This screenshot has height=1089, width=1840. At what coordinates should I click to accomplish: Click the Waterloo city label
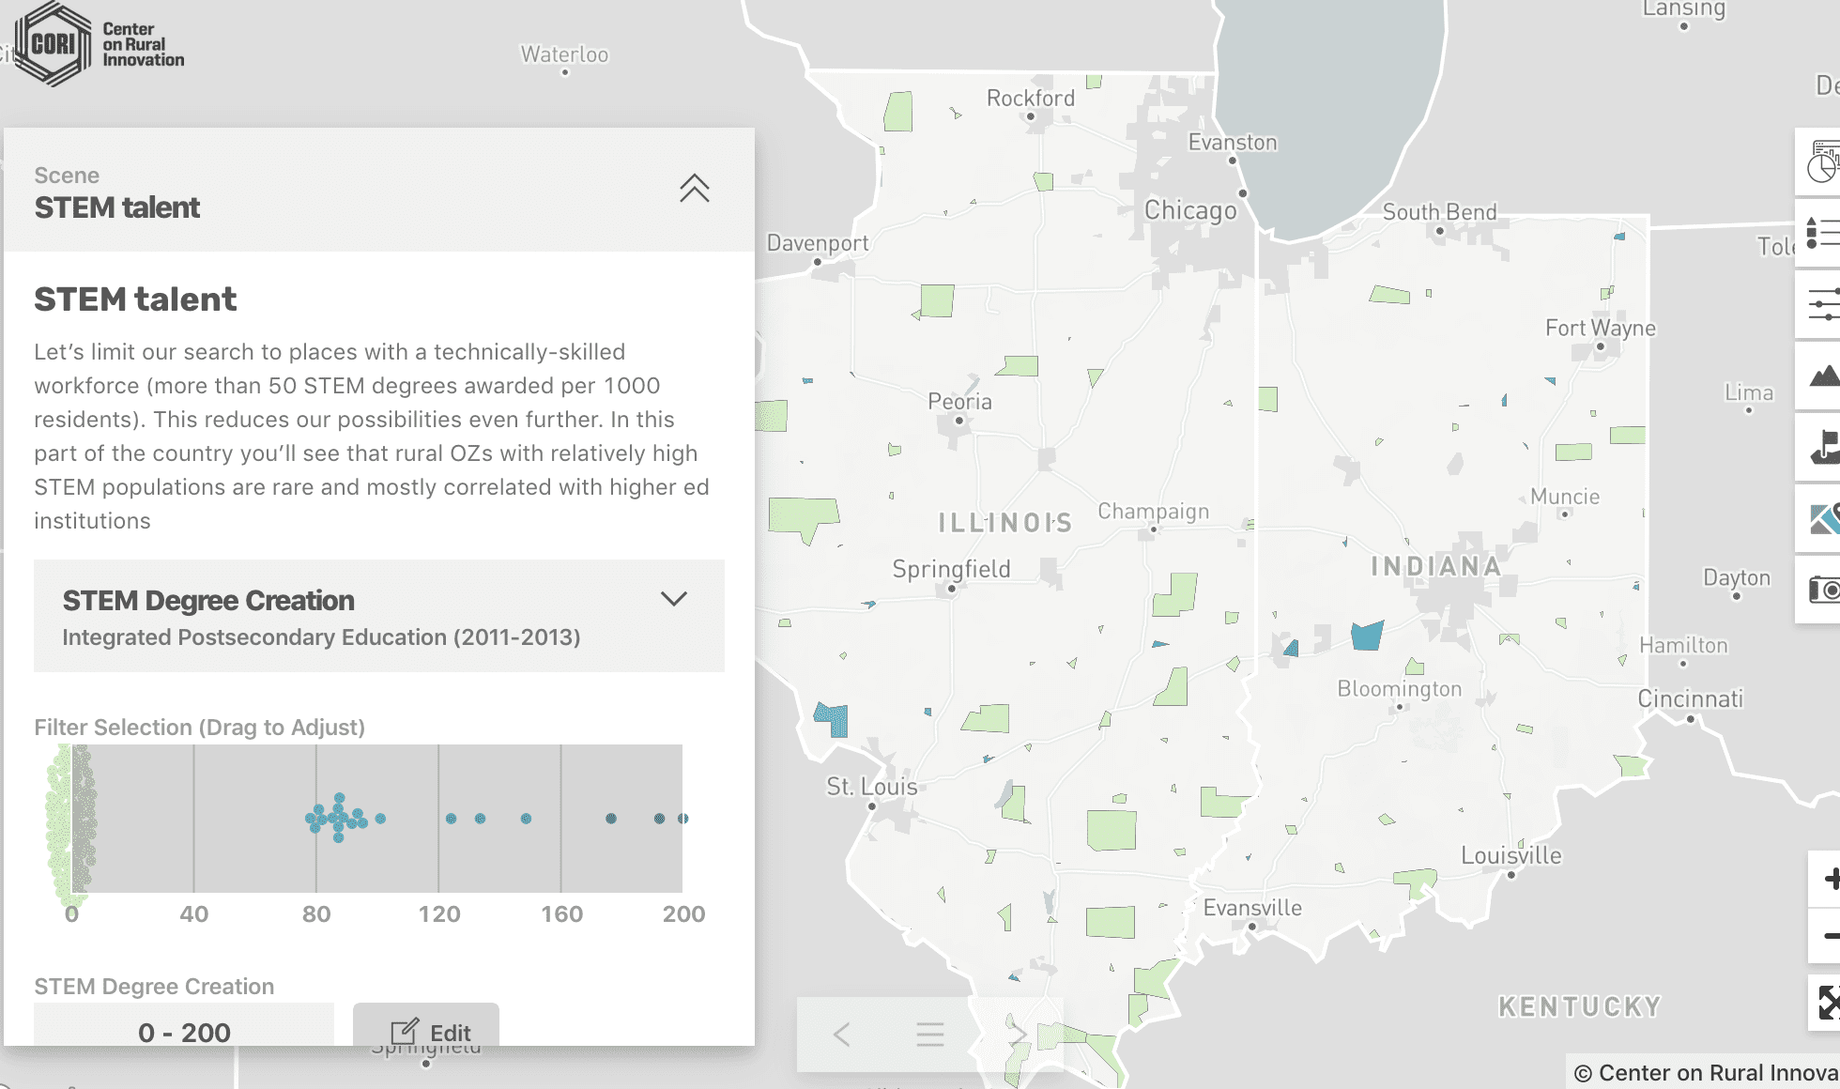[564, 54]
